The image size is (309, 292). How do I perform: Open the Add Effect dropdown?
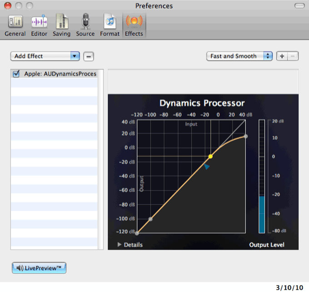coord(45,56)
